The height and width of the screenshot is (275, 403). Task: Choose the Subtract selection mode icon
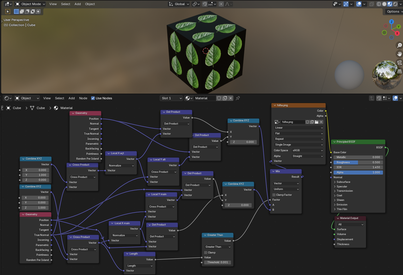(x=27, y=11)
